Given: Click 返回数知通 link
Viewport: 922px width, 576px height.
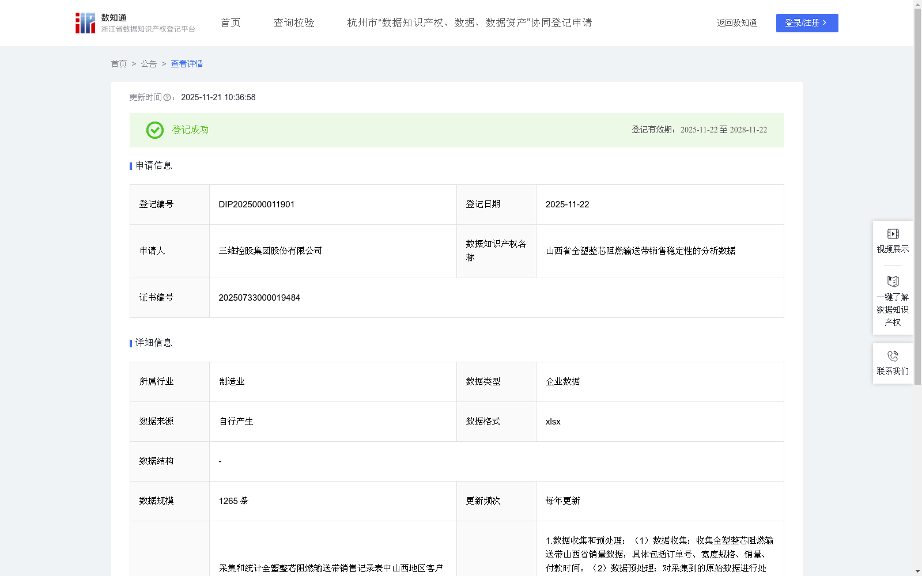Looking at the screenshot, I should [737, 23].
